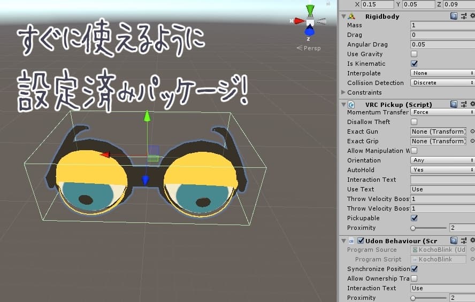
Task: Expand the Constraints foldout
Action: click(343, 92)
